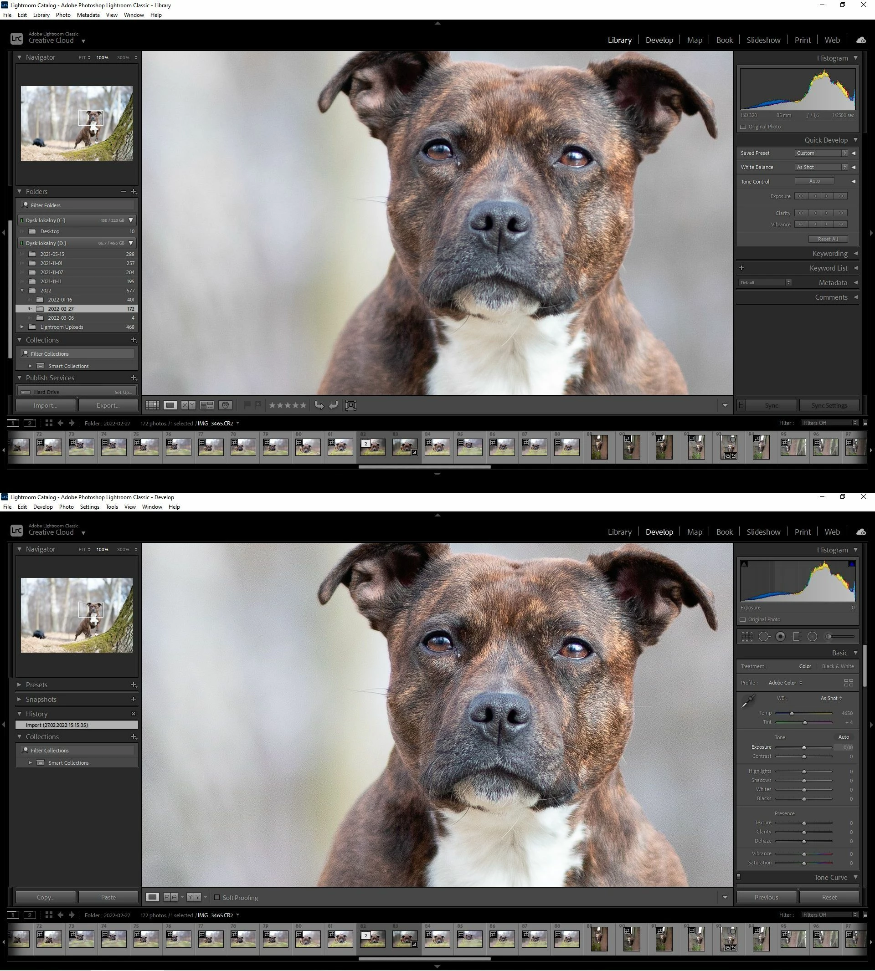The image size is (875, 971).
Task: Open the Saved Preset Custom dropdown
Action: pyautogui.click(x=821, y=153)
